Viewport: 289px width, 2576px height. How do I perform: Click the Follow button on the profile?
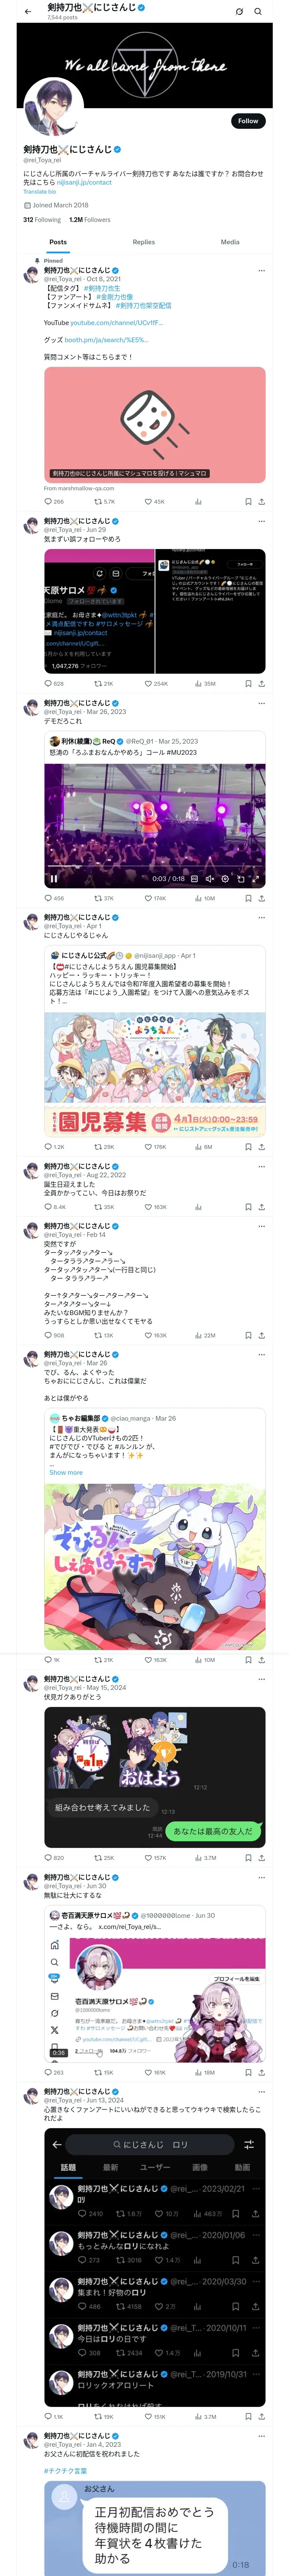pyautogui.click(x=247, y=120)
